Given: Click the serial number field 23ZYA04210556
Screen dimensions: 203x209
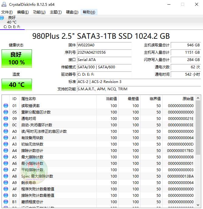Looking at the screenshot, I should [x=104, y=52].
